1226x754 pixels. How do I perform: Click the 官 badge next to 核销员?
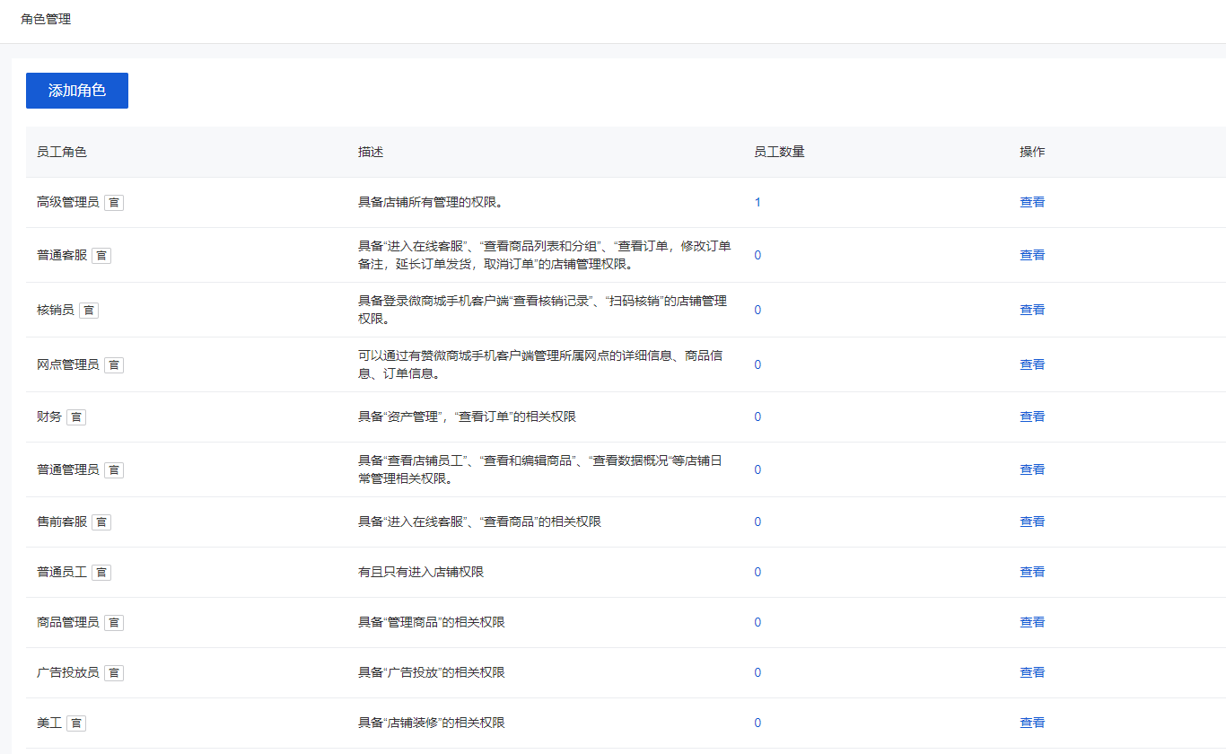89,310
